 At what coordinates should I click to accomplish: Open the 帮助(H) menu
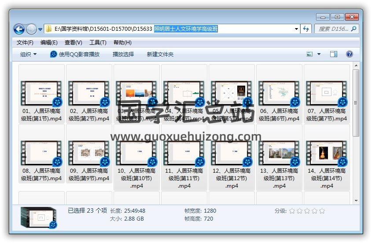click(122, 43)
